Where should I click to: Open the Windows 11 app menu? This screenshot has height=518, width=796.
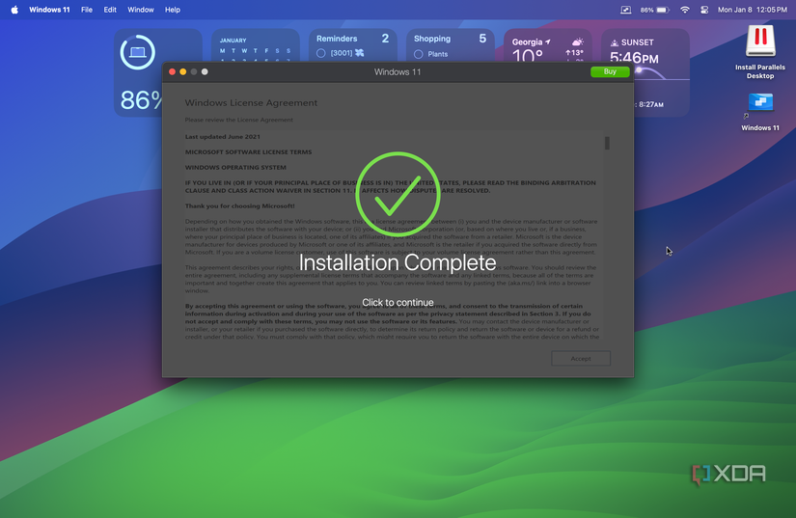[49, 10]
